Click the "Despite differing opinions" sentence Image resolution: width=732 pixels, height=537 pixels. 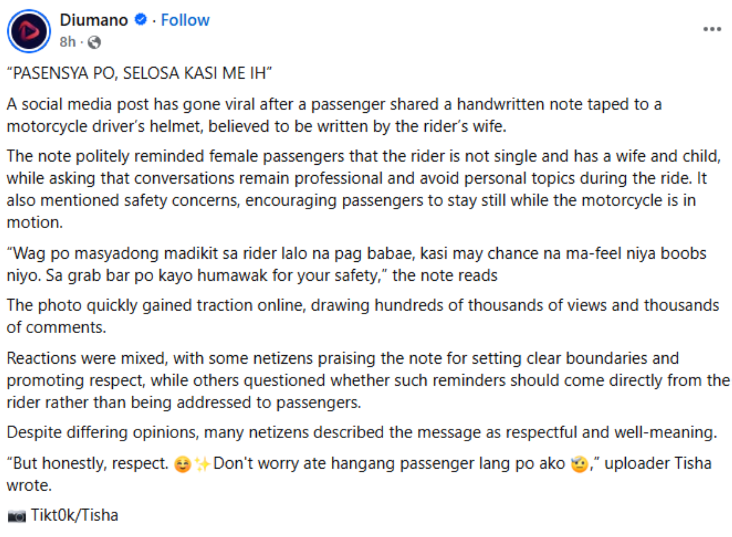361,433
